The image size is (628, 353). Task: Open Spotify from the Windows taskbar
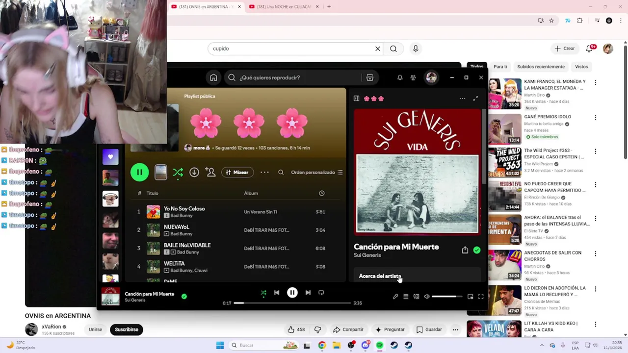(x=380, y=345)
